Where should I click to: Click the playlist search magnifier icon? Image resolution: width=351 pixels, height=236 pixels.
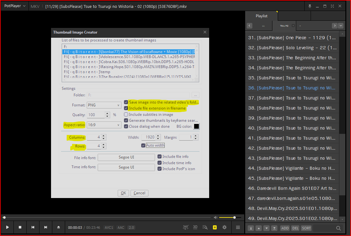click(338, 228)
